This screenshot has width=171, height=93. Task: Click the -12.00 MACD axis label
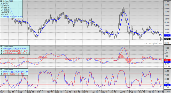point(167,67)
